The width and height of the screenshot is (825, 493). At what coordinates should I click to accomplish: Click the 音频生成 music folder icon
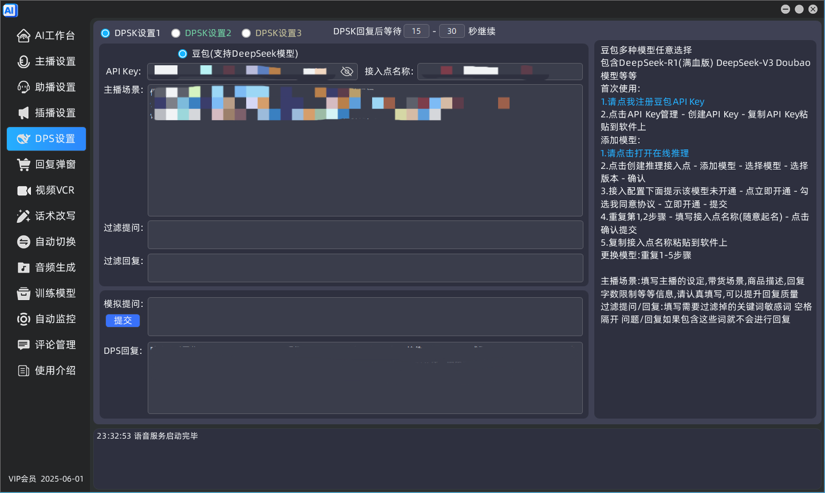pos(23,267)
